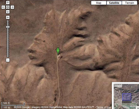Zoom in using the plus button
139x109 pixels.
[8, 17]
